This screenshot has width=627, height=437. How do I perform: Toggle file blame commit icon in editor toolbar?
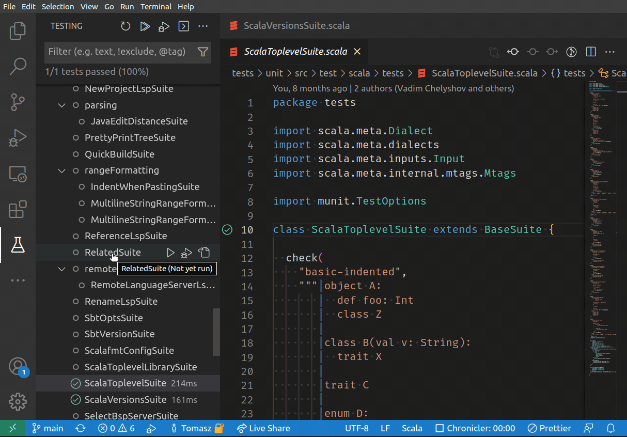click(x=513, y=52)
